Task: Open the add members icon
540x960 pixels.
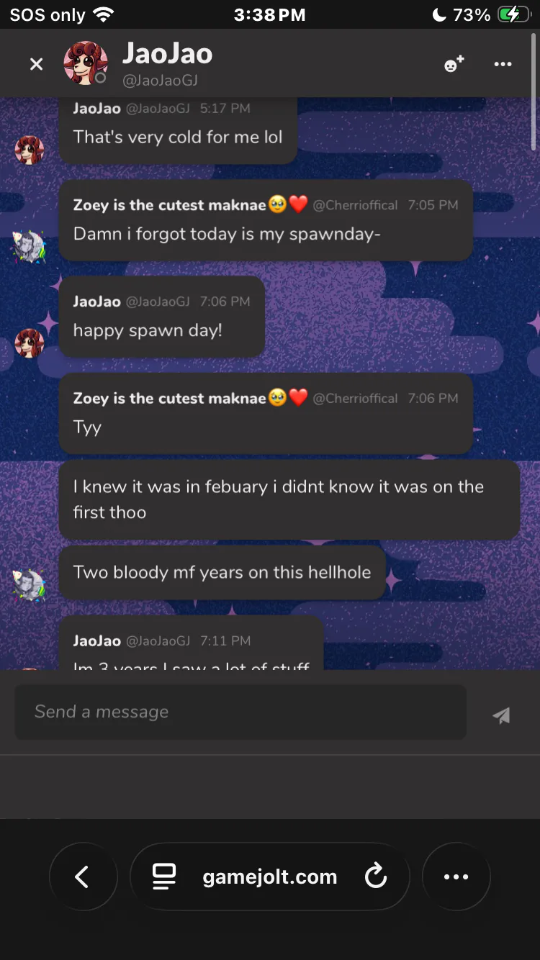Action: 454,64
